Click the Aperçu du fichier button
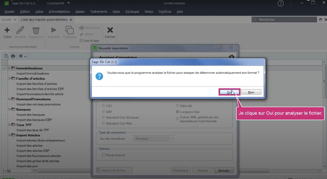This screenshot has height=179, width=327. pos(114,170)
